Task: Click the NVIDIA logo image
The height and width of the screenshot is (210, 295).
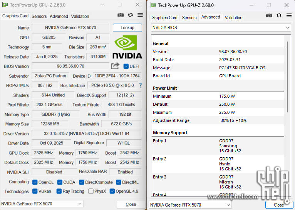Action: [127, 47]
